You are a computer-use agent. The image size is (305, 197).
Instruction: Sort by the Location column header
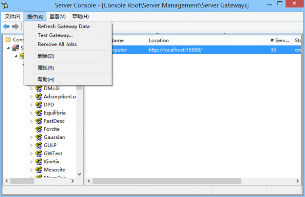click(x=207, y=40)
